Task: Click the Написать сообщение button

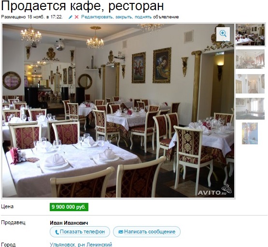Action: pos(147,232)
